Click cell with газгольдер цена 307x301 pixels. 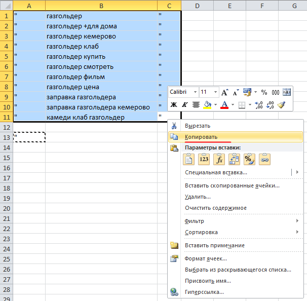pos(101,87)
